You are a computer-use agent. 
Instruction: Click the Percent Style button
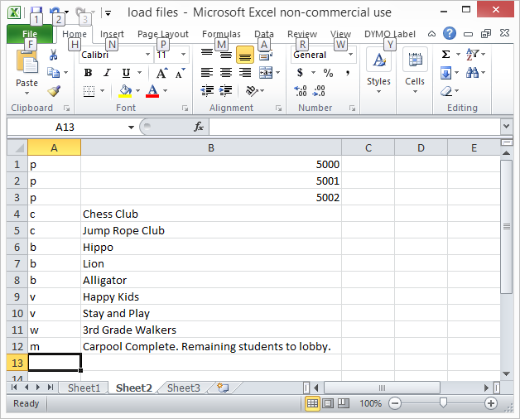click(x=328, y=73)
